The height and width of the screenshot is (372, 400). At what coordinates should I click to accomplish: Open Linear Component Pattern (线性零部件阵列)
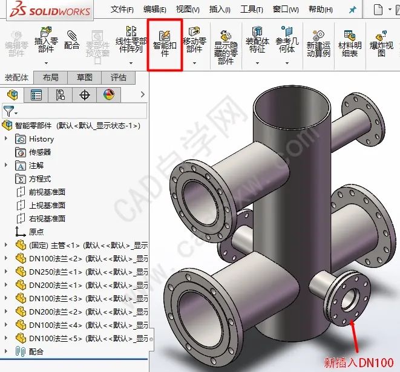[131, 39]
